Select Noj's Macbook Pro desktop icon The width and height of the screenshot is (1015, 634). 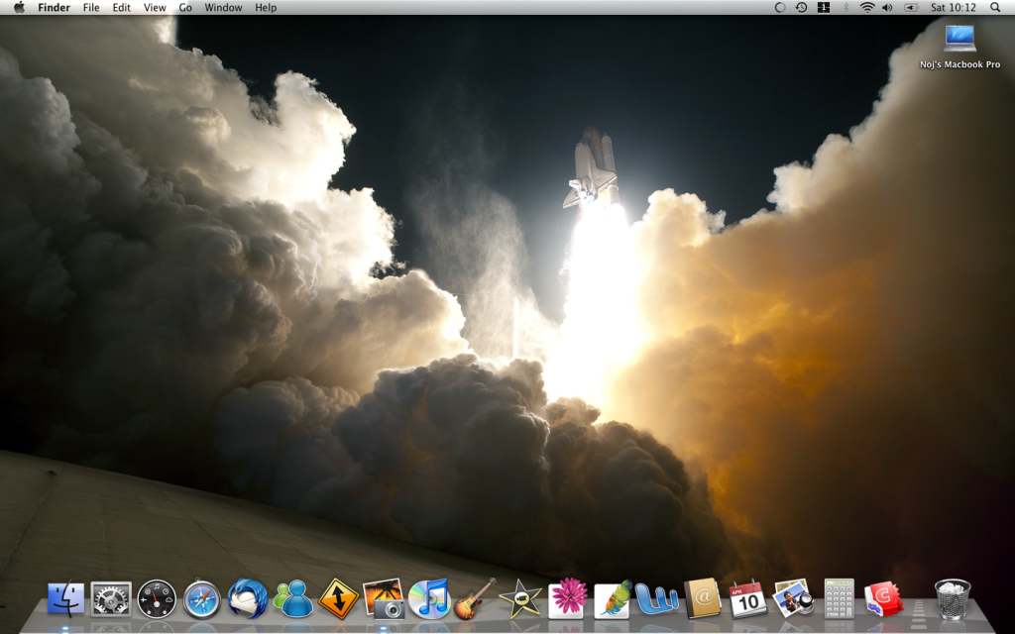coord(959,45)
